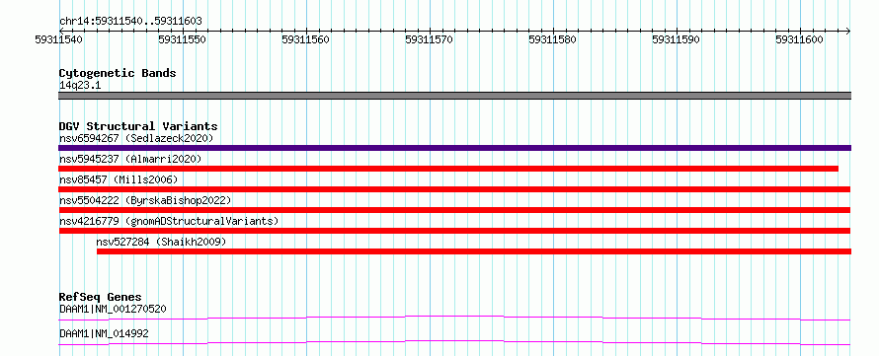The width and height of the screenshot is (879, 356).
Task: Select the red nsv527284 variant bar
Action: coord(474,251)
